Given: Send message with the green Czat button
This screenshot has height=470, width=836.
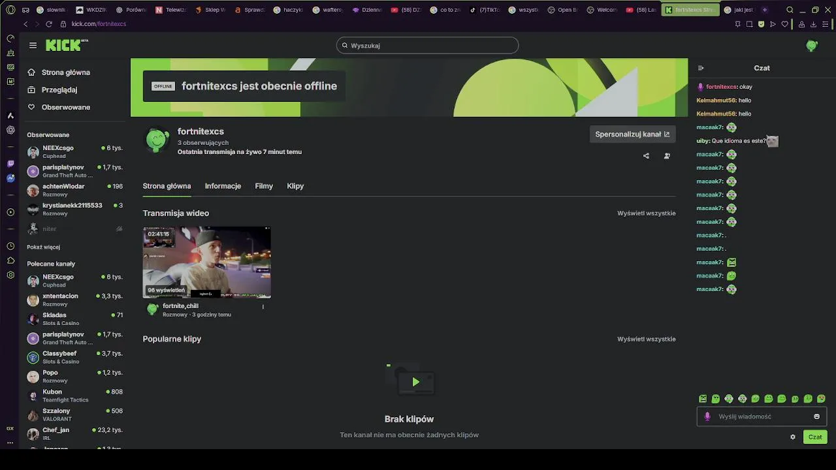Looking at the screenshot, I should point(815,437).
